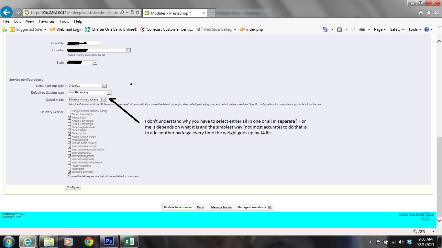Click the search magnifier in the address bar
Viewport: 442px width, 248px height.
coord(122,13)
